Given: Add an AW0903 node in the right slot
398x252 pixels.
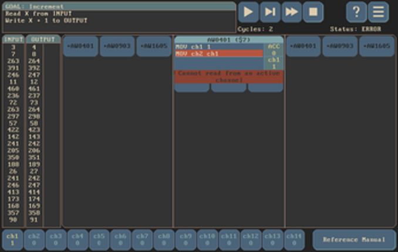Looking at the screenshot, I should coord(340,46).
